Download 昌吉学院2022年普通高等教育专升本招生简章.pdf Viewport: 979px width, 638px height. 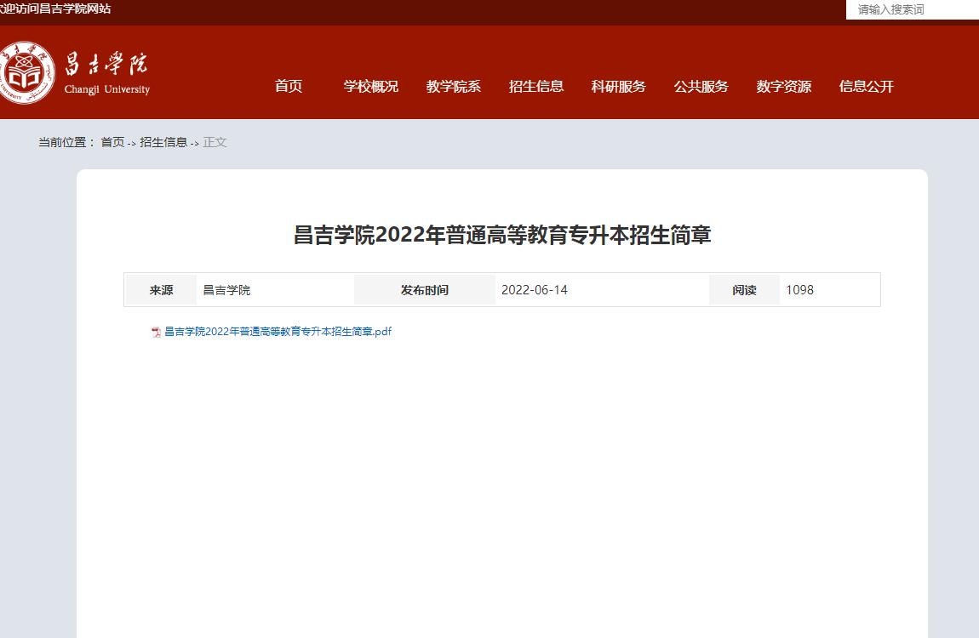click(x=278, y=332)
